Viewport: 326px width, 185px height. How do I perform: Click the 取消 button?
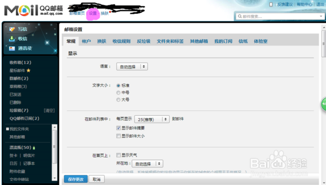[x=97, y=179]
